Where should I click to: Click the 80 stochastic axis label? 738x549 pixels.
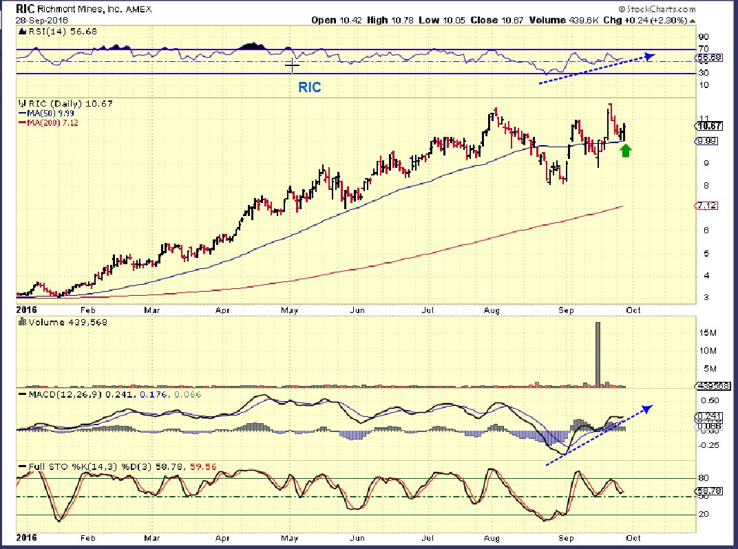[704, 478]
